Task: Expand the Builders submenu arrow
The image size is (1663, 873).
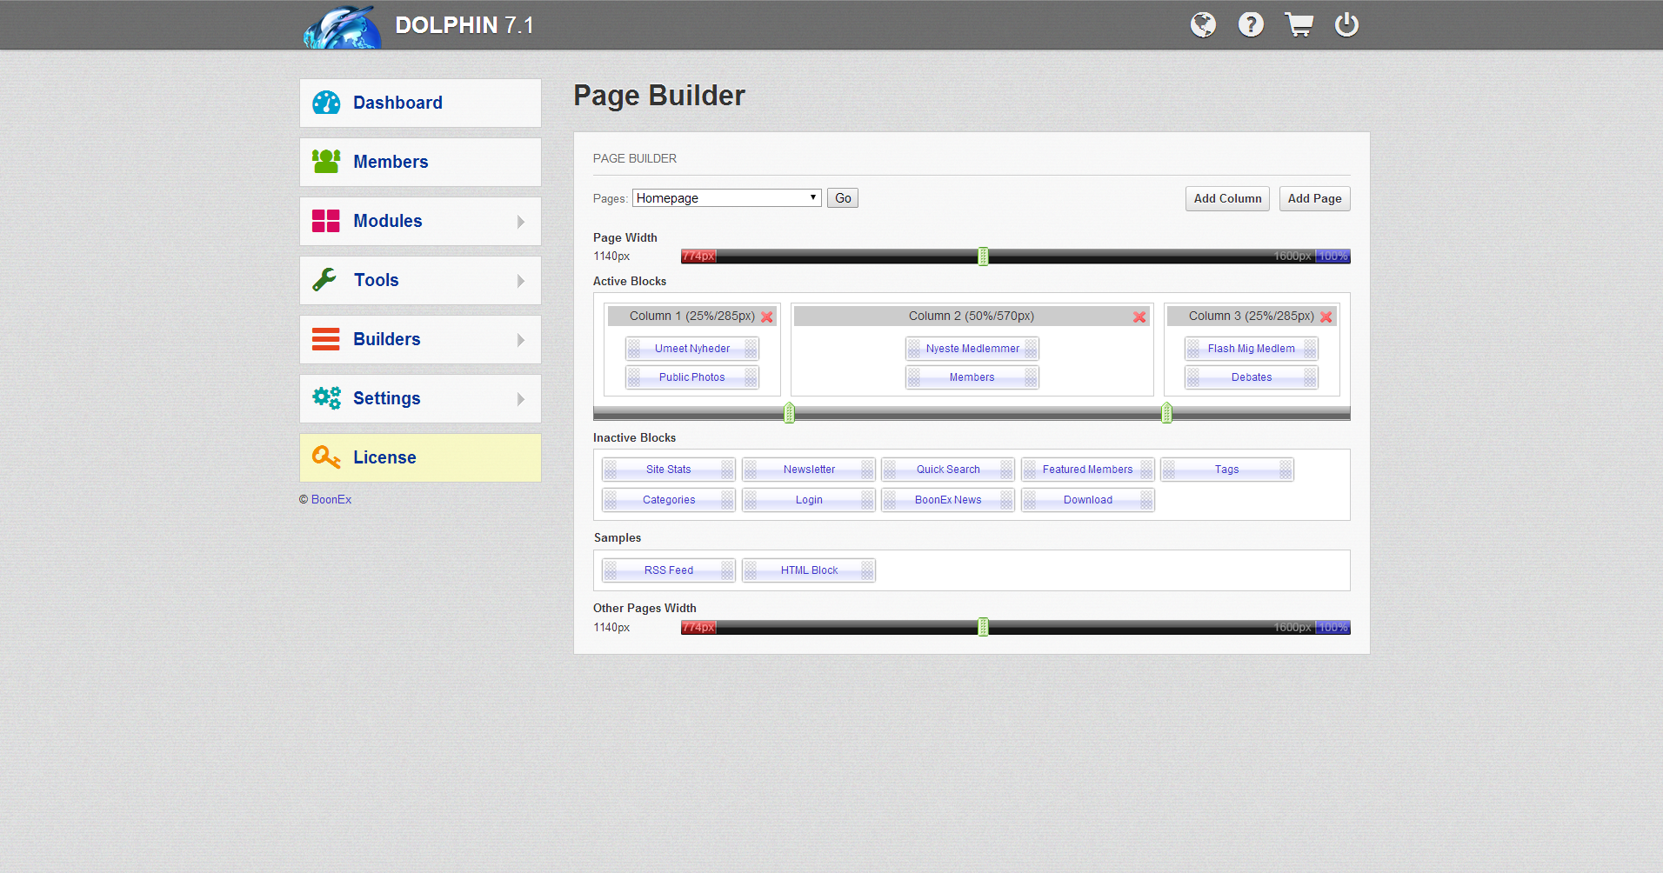Action: (521, 340)
